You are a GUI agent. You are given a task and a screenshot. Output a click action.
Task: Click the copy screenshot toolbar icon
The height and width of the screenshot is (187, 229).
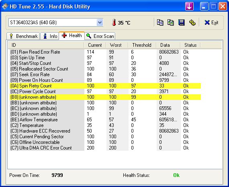171,23
